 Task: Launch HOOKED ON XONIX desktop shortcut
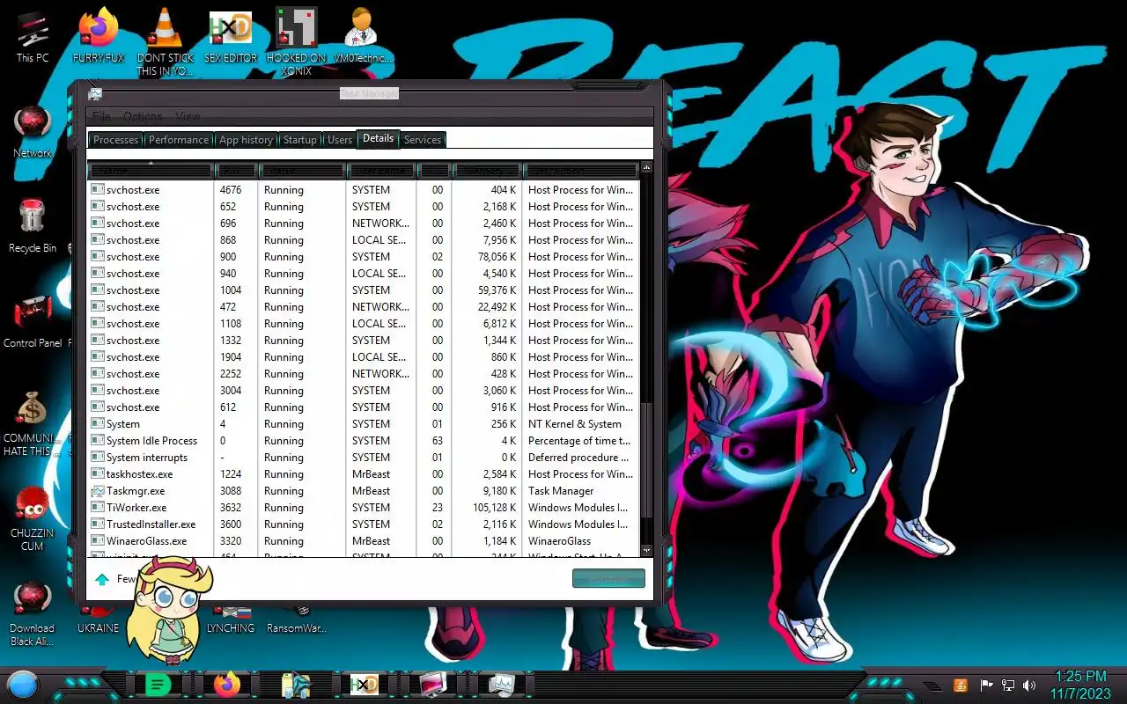[x=297, y=42]
